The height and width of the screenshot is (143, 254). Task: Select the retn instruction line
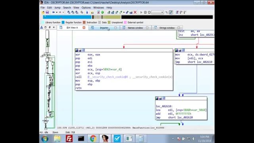coord(79,88)
